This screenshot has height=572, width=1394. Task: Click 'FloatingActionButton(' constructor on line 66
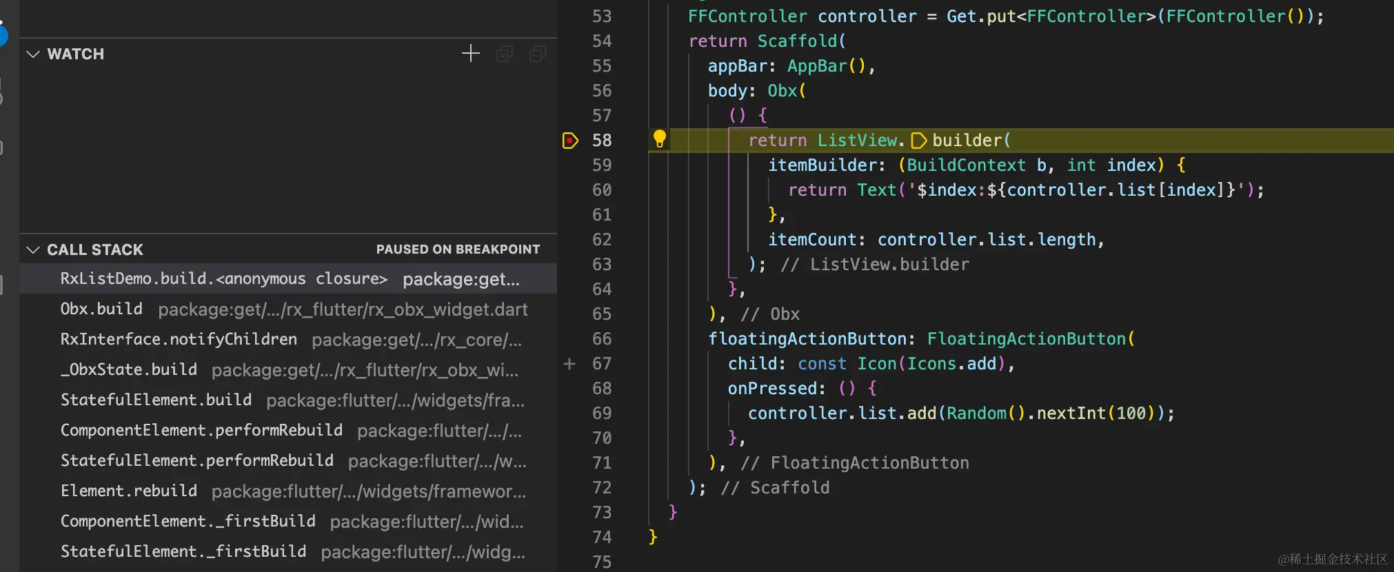pyautogui.click(x=1031, y=339)
